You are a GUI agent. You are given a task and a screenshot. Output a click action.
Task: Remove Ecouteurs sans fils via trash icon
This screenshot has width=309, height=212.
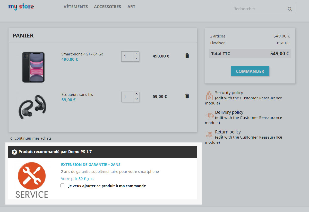(187, 96)
